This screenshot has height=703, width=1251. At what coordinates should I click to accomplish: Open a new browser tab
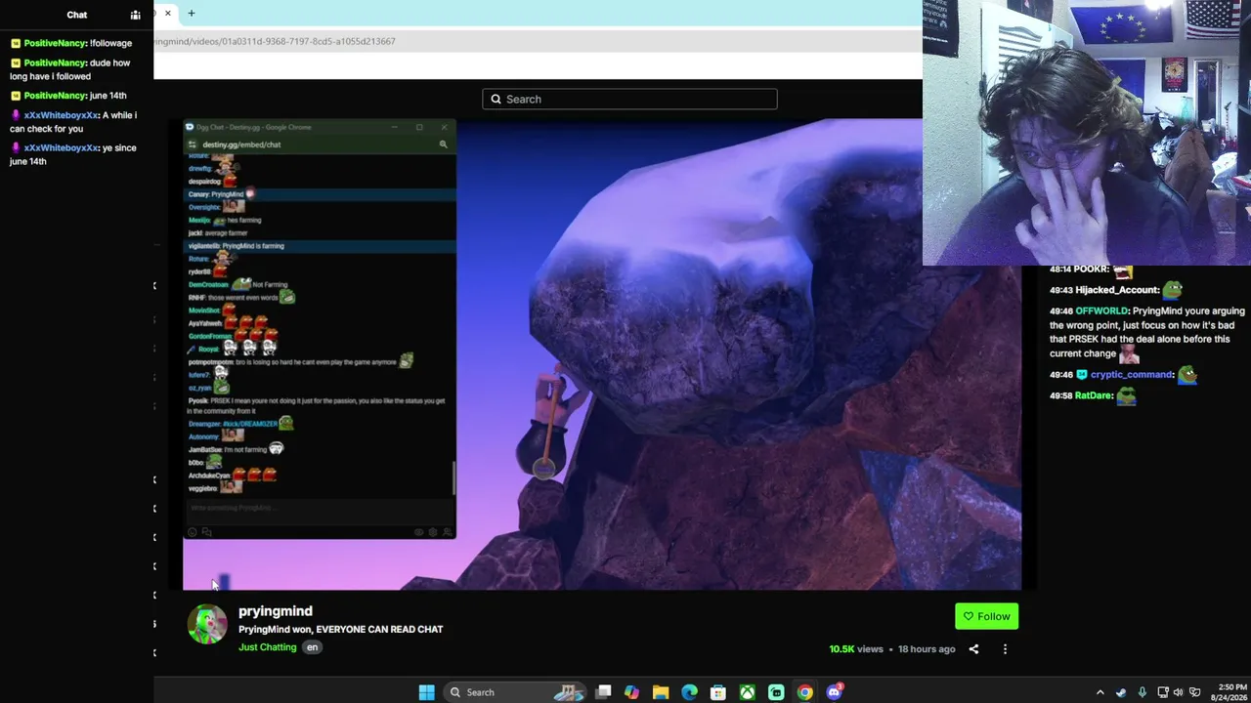point(192,13)
